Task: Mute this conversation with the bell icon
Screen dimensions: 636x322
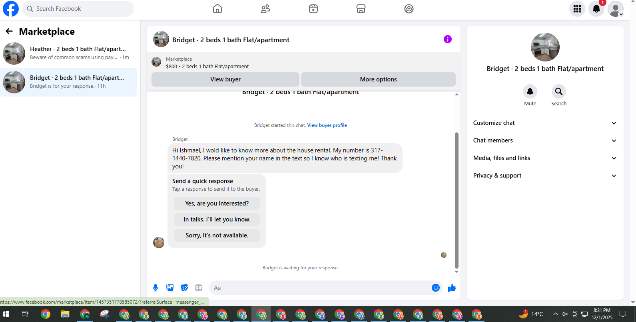Action: (530, 92)
